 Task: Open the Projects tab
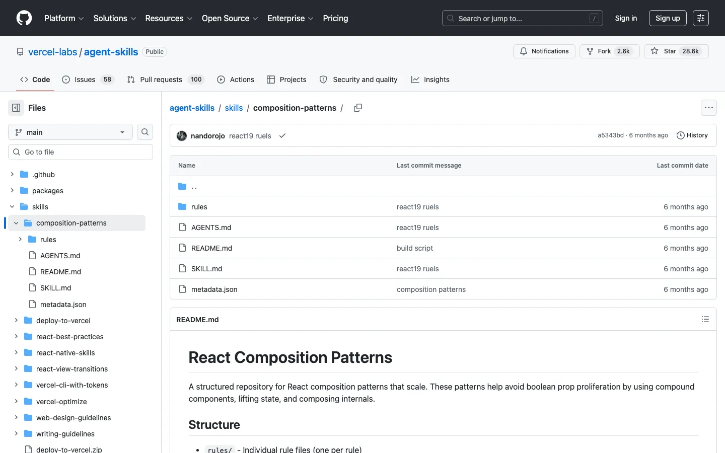(286, 80)
